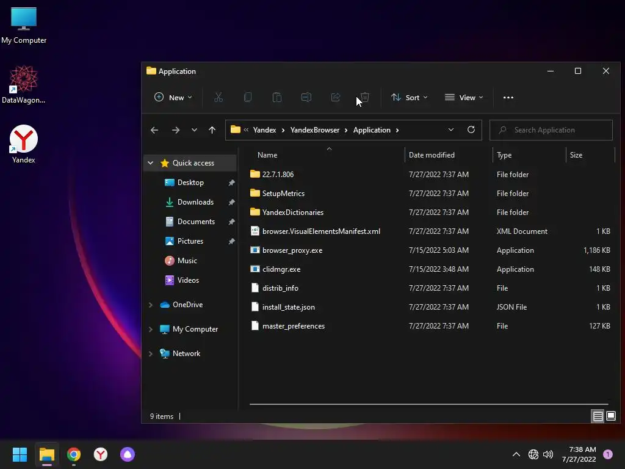Click the Search Application input field
This screenshot has height=469, width=625.
point(551,130)
